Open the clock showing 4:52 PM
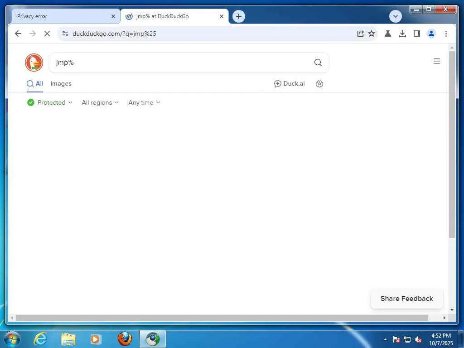 [441, 339]
